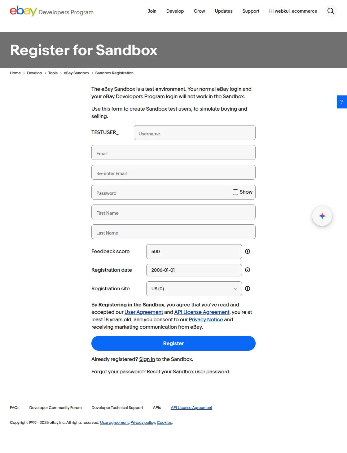Enable the Show password checkbox
This screenshot has width=347, height=453.
click(x=235, y=192)
